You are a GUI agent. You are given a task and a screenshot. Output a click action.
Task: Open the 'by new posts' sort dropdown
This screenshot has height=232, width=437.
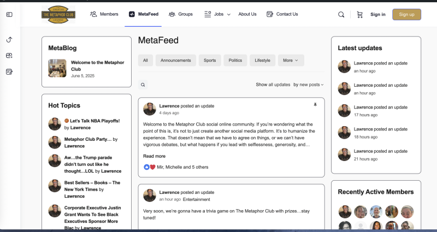point(308,85)
